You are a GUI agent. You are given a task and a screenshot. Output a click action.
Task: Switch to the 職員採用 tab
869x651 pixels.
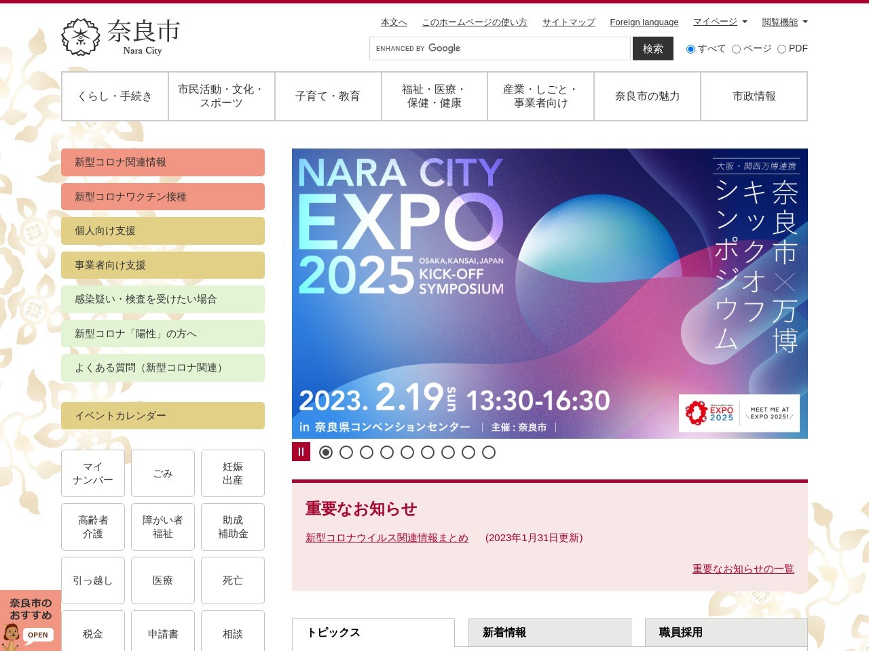(726, 633)
